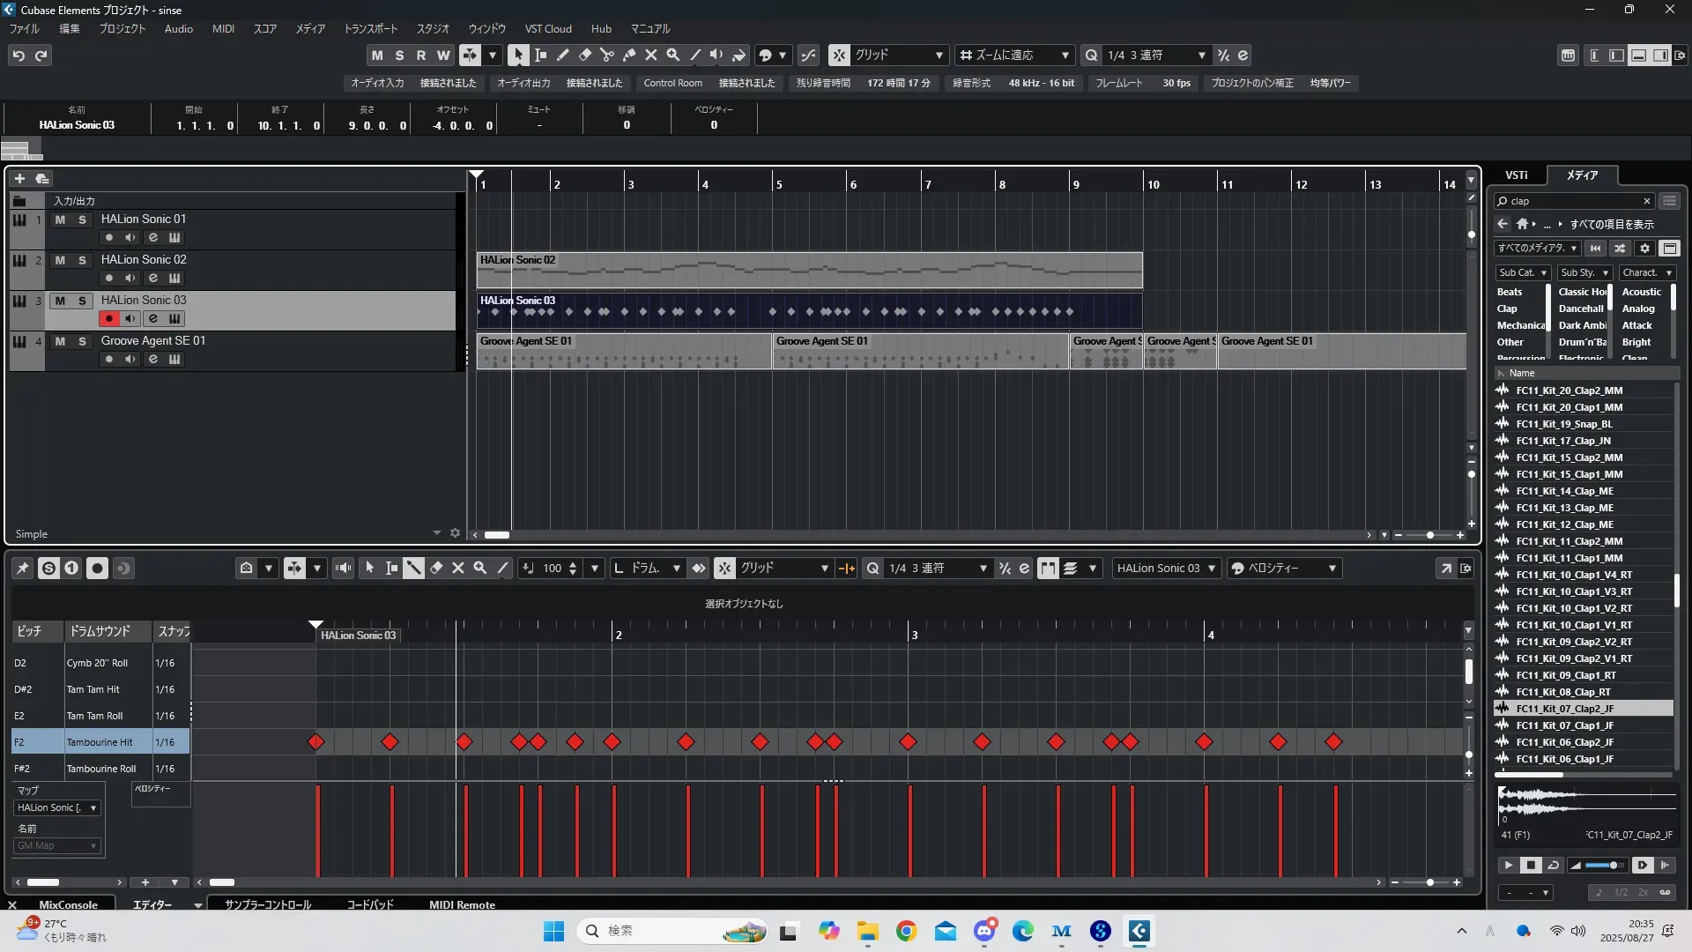The width and height of the screenshot is (1692, 952).
Task: Switch to the VSTi tab
Action: (x=1517, y=175)
